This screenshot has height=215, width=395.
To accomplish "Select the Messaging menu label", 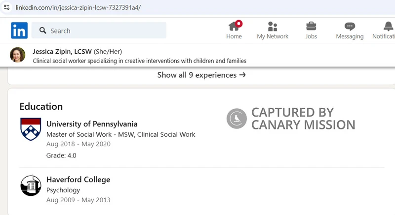I will (x=350, y=36).
